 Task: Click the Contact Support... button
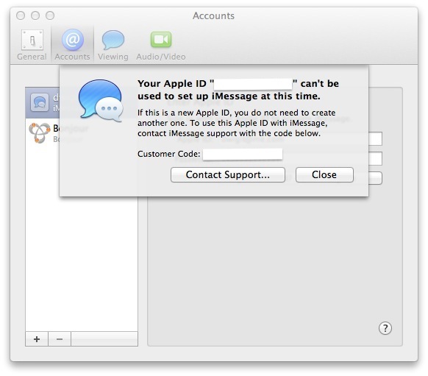pos(228,175)
